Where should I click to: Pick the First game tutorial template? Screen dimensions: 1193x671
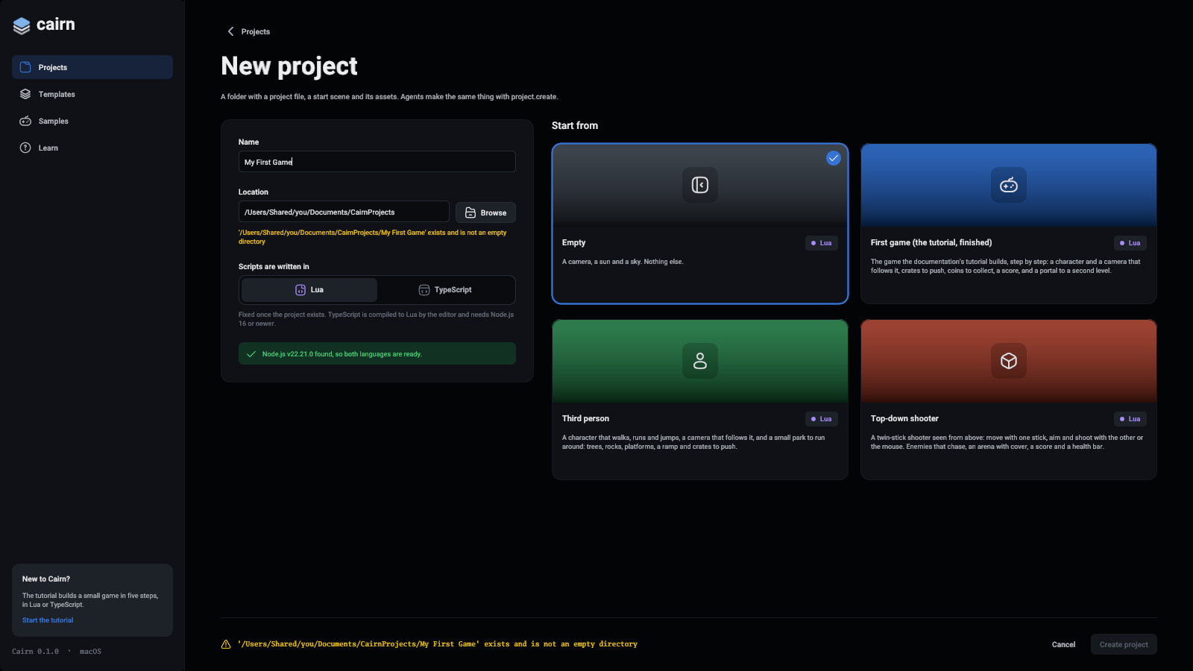1009,224
